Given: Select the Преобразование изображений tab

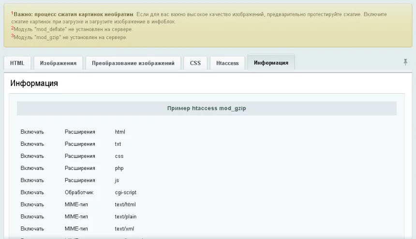Looking at the screenshot, I should [133, 63].
